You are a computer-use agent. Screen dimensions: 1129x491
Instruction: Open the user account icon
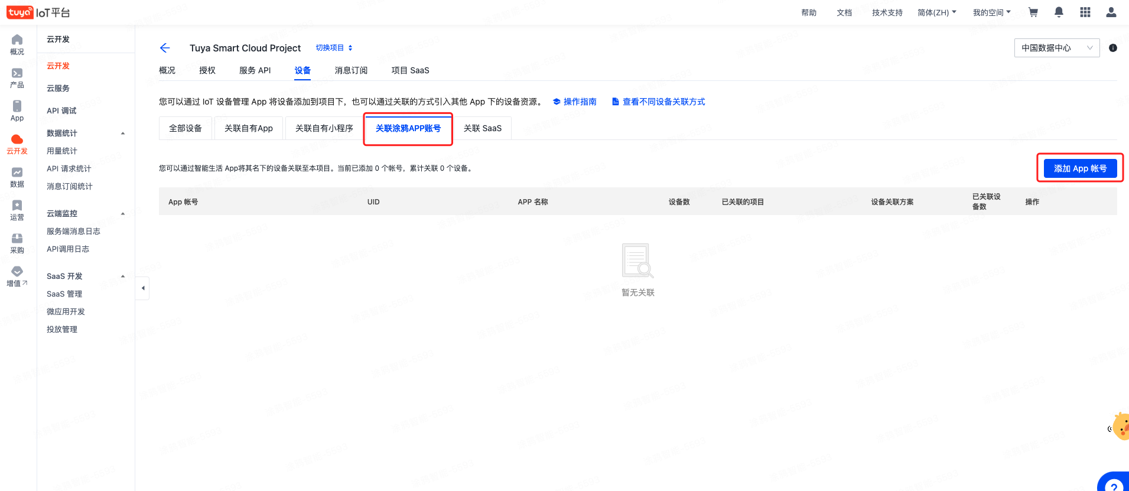coord(1111,12)
